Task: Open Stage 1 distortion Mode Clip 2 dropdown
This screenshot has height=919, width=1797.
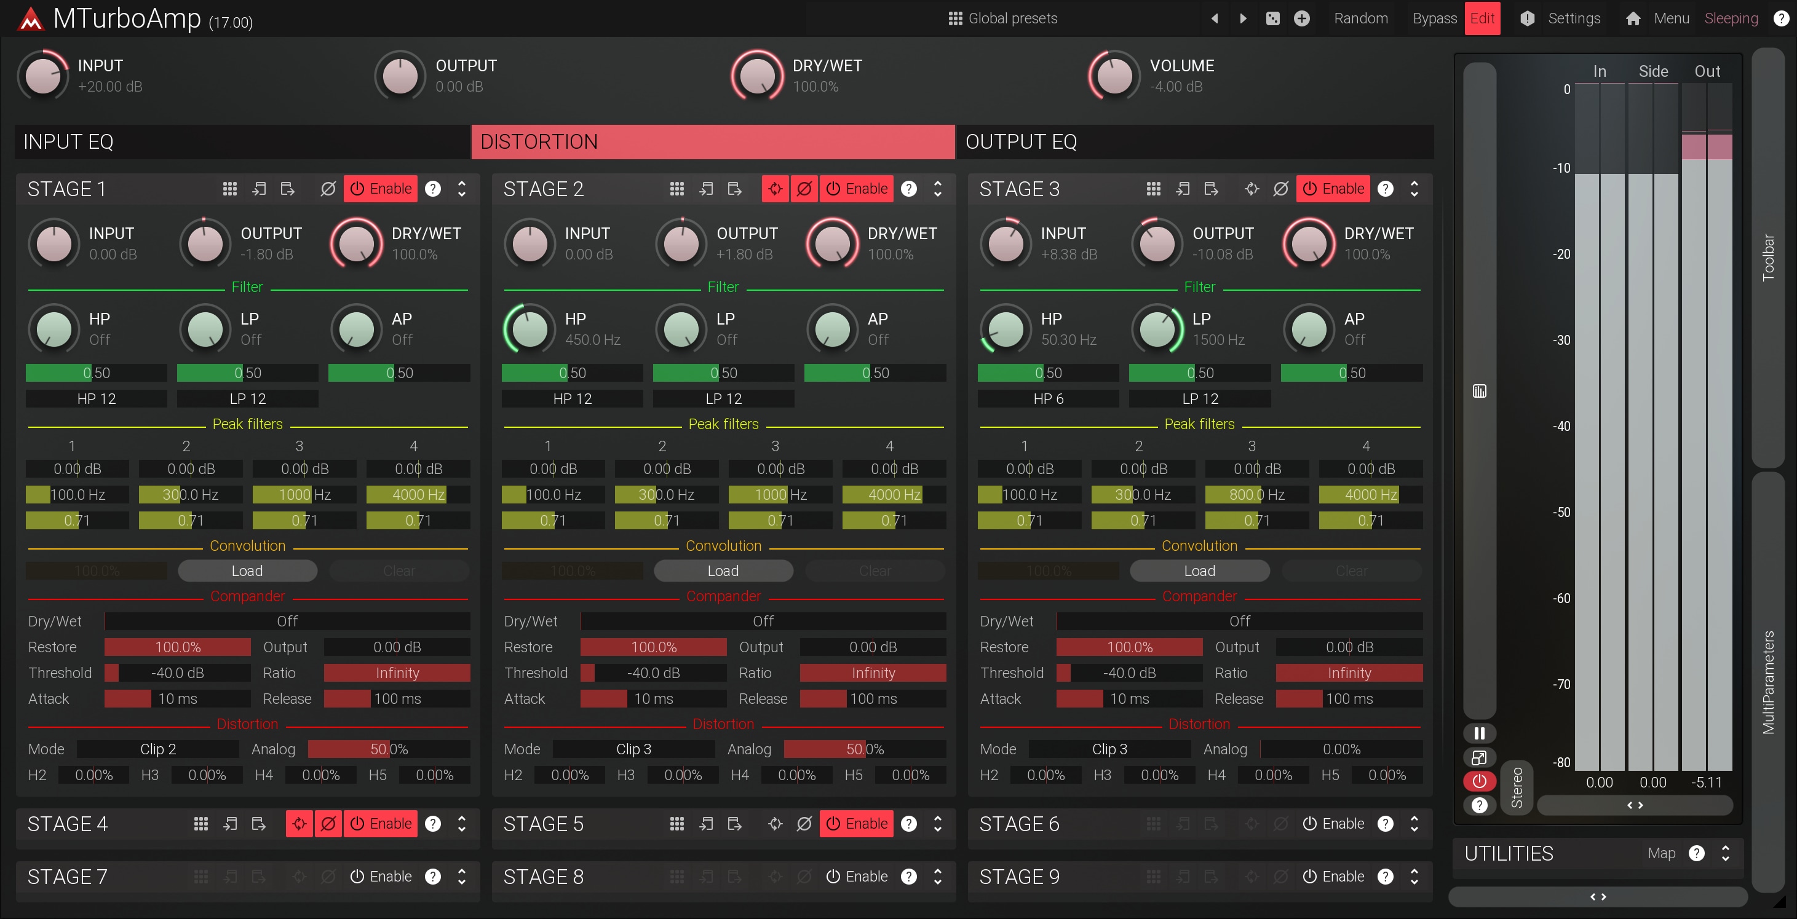Action: click(157, 749)
